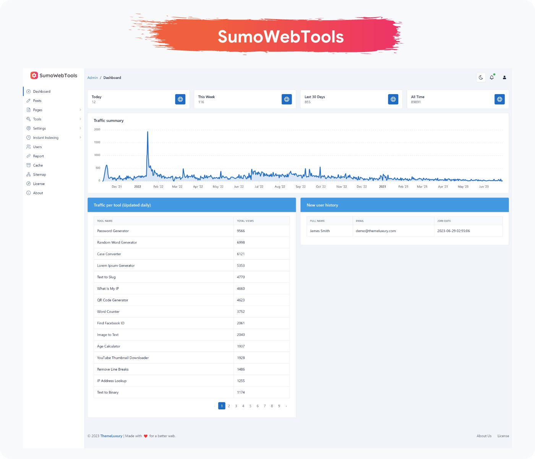
Task: Expand the Instant Indexing submenu chevron
Action: pos(80,138)
